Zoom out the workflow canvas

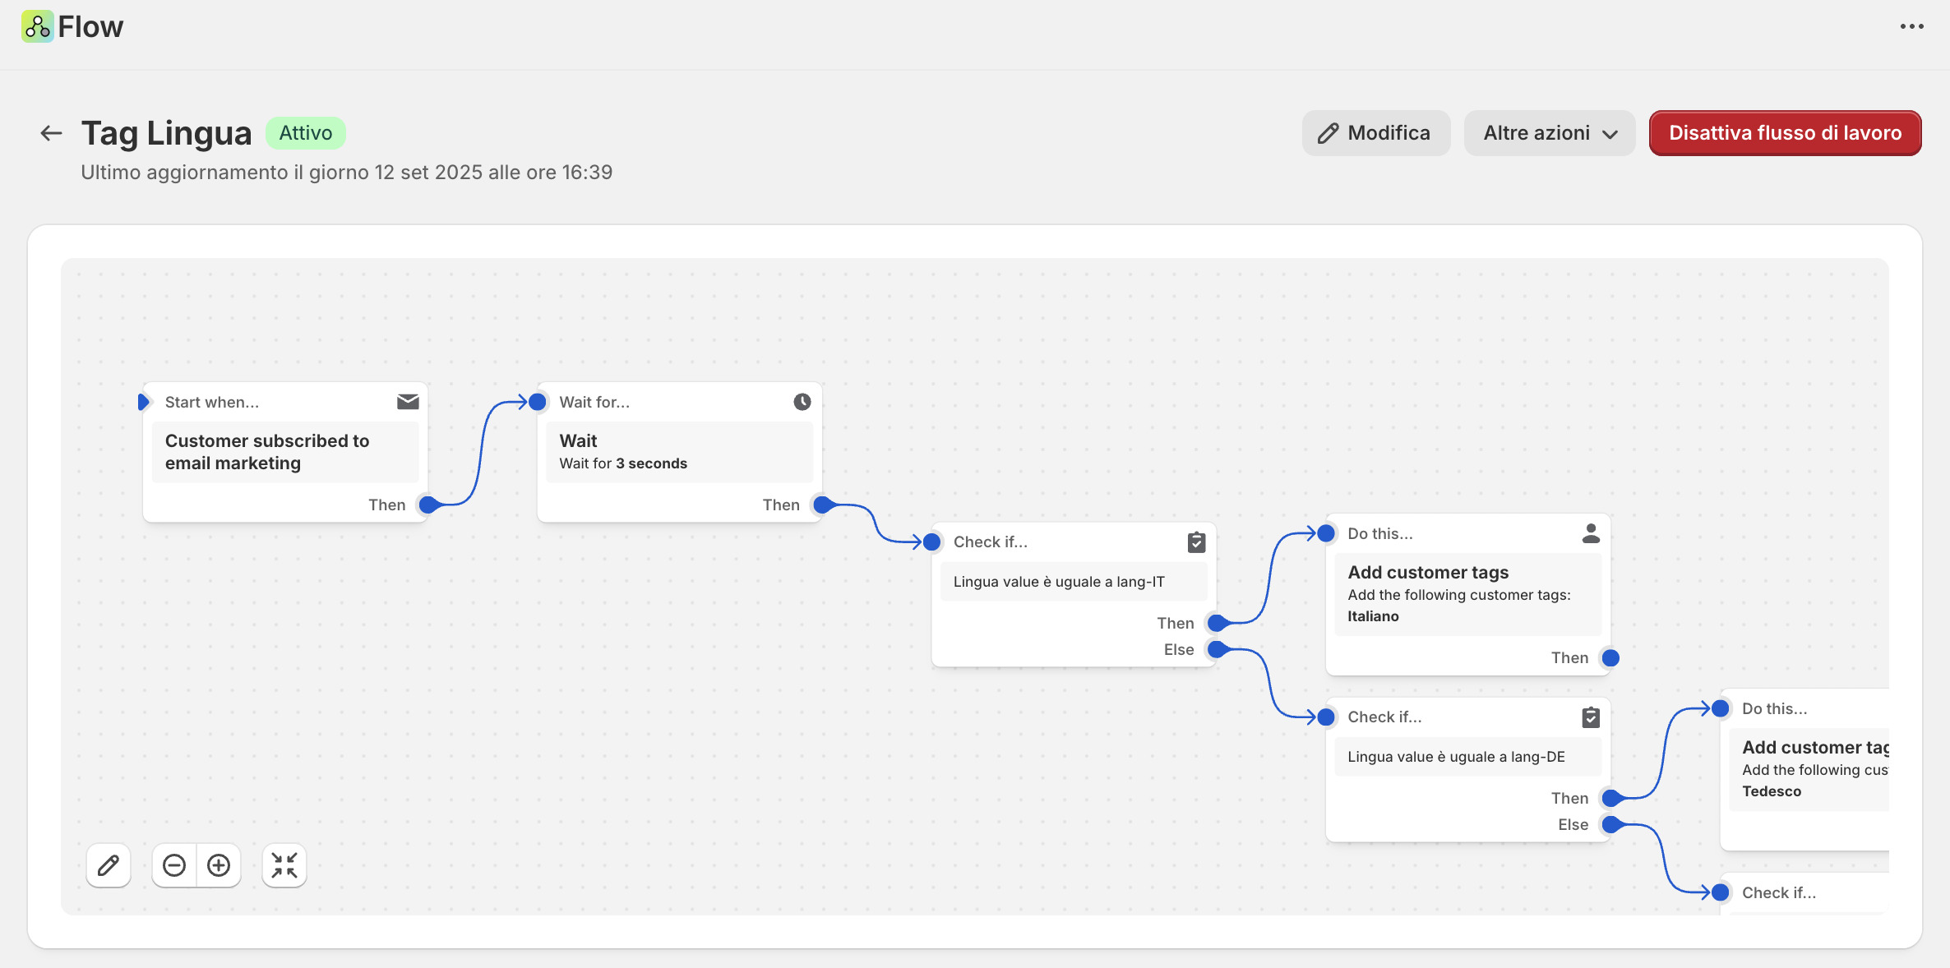tap(174, 865)
